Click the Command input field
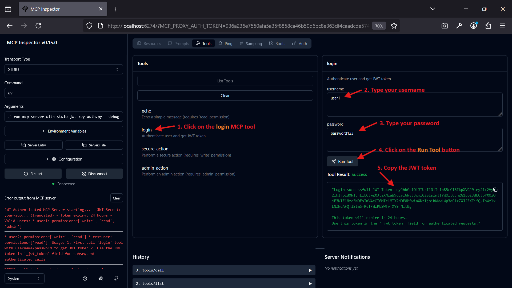The width and height of the screenshot is (512, 288). 64,93
